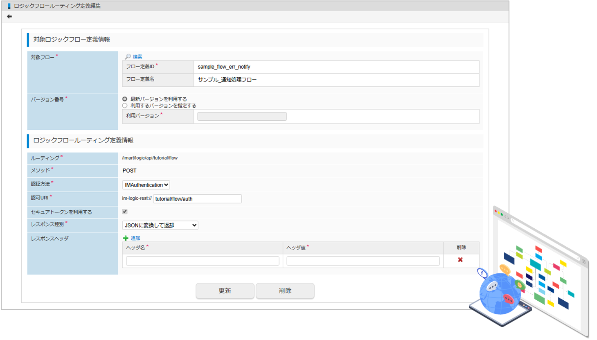Click the magnifier search icon

[128, 56]
